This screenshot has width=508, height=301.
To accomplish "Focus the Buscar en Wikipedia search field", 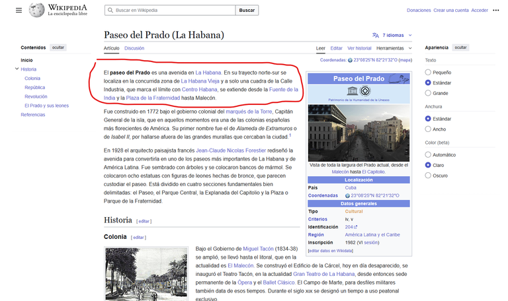I will point(170,11).
